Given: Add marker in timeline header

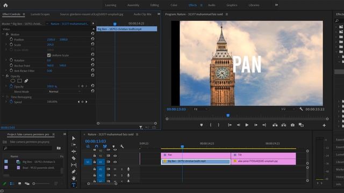Looking at the screenshot, I should tap(113, 146).
